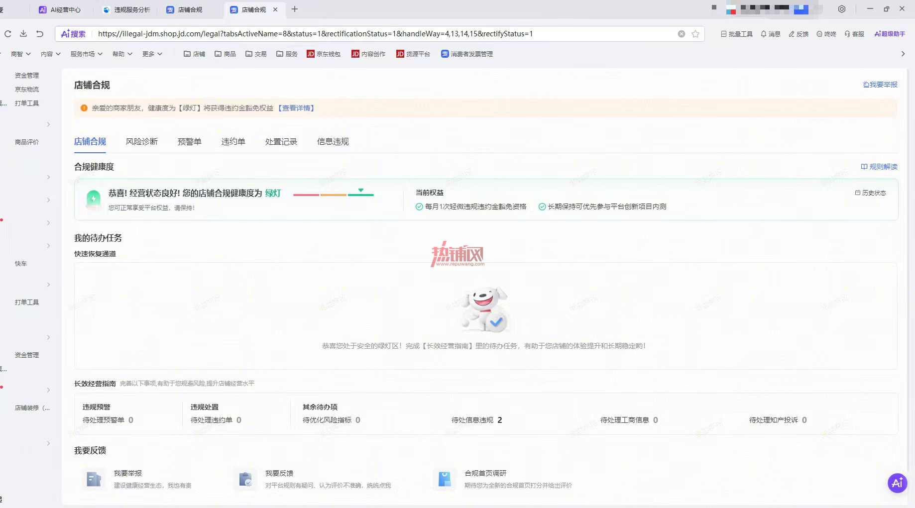Open the 商品 bookmark folder
This screenshot has width=915, height=508.
click(225, 54)
